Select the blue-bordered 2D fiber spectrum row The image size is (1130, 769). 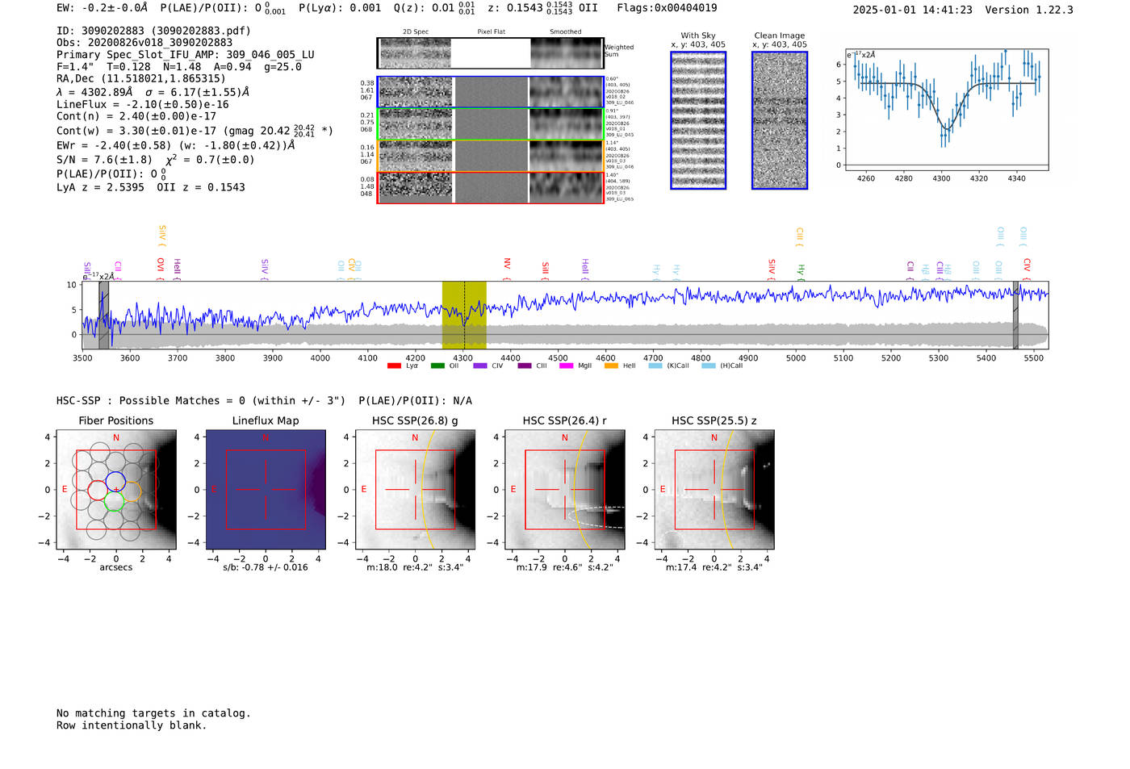[490, 92]
